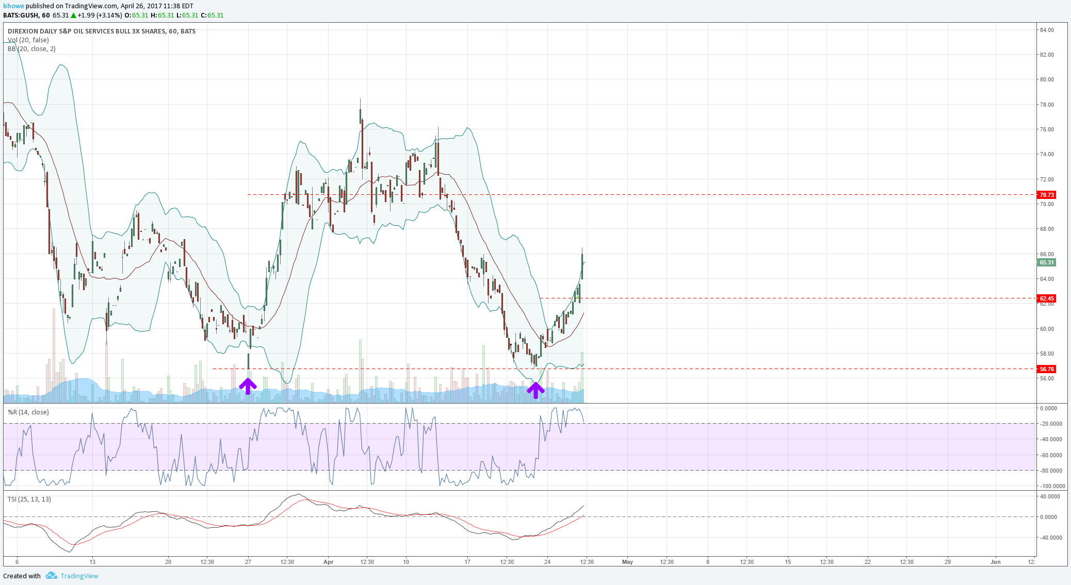Click the TradingView logo icon at bottom
Image resolution: width=1071 pixels, height=585 pixels.
[x=51, y=576]
